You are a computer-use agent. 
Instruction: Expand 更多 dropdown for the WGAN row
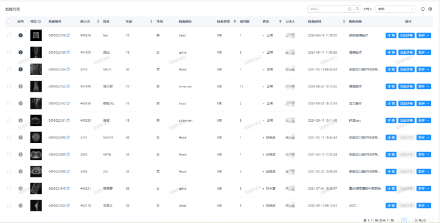coord(424,138)
